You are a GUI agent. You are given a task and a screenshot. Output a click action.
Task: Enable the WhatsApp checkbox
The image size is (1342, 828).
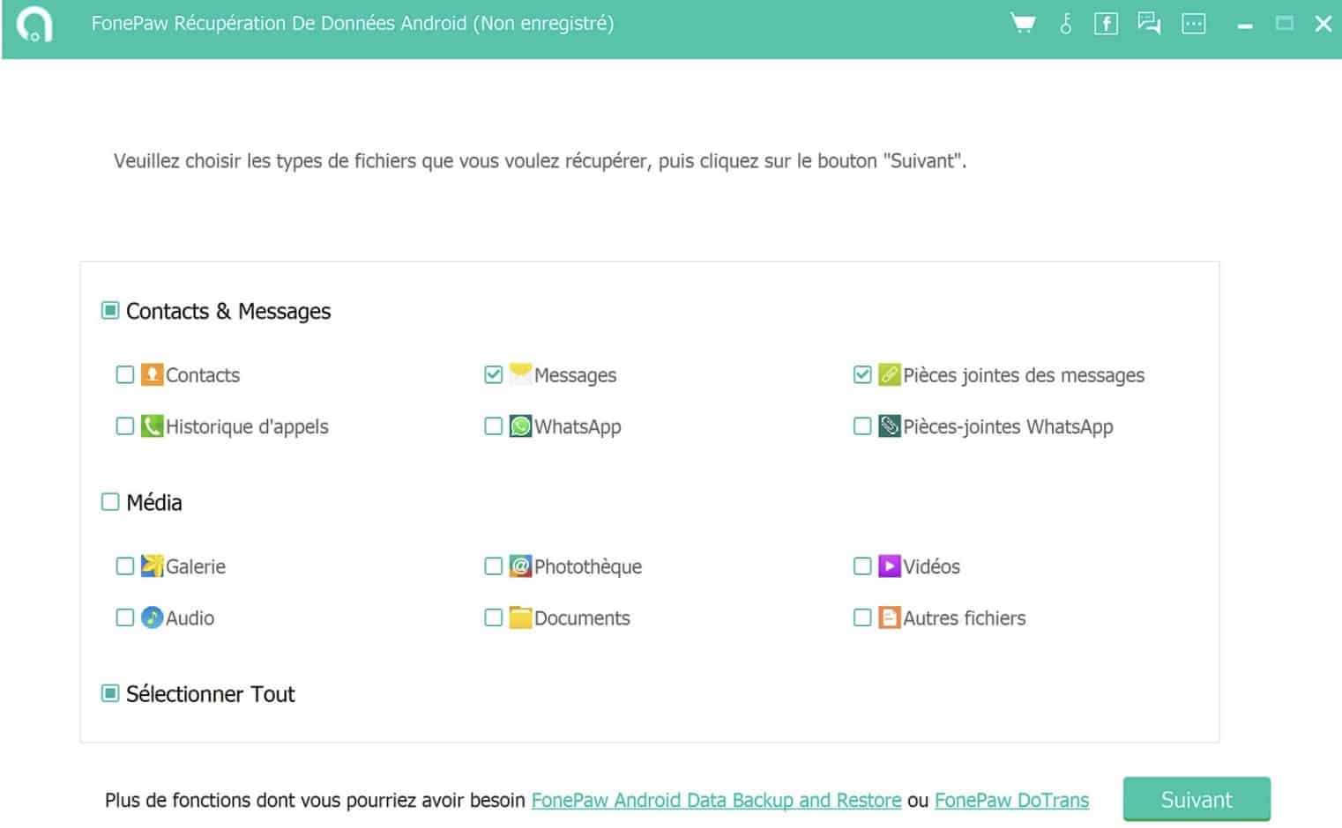494,426
